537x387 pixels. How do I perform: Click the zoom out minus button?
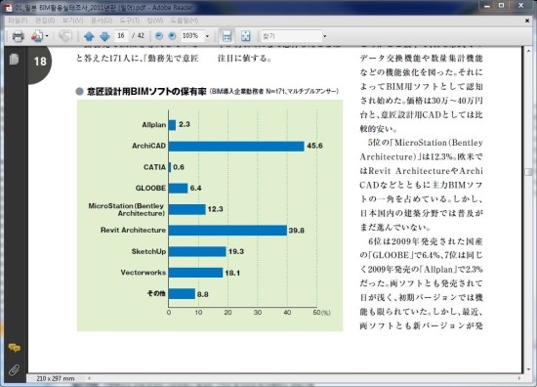tap(159, 35)
